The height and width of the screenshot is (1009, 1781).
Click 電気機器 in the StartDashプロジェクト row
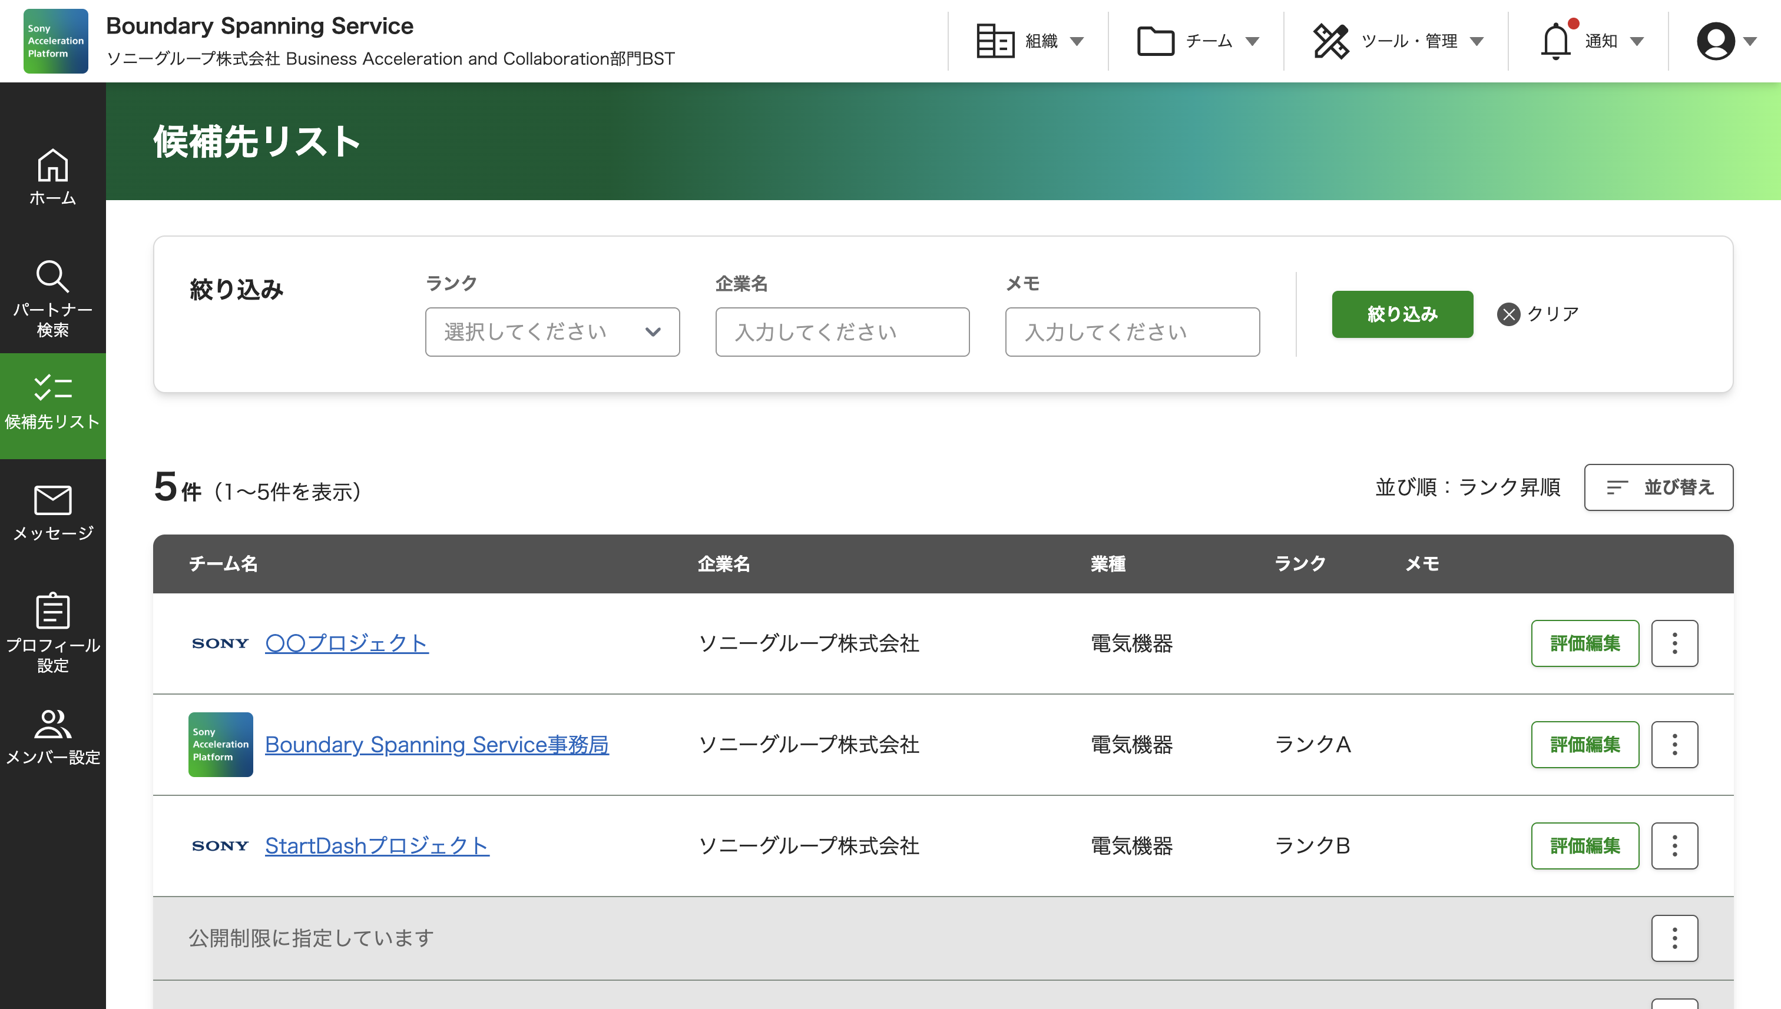tap(1131, 845)
